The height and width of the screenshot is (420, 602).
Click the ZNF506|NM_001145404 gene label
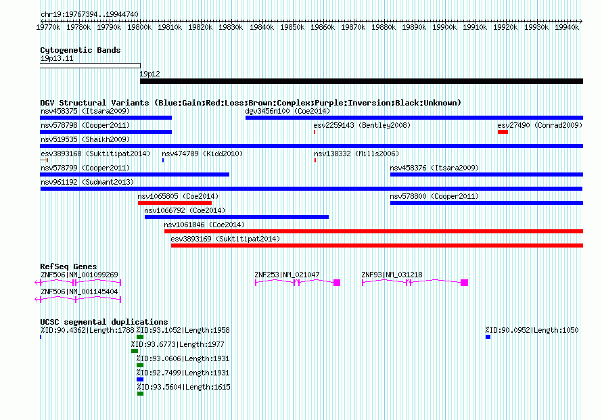[79, 291]
